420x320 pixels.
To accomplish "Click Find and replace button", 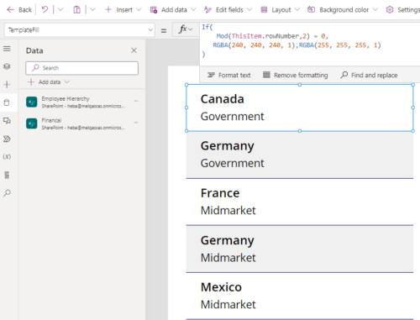I will point(369,75).
